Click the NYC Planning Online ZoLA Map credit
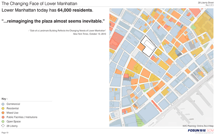 198,126
